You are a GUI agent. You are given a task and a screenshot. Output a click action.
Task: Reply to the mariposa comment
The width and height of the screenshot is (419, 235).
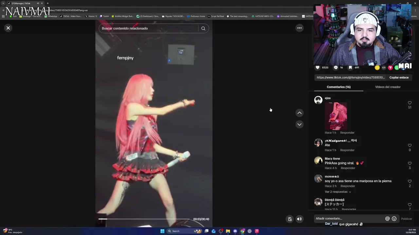point(348,186)
